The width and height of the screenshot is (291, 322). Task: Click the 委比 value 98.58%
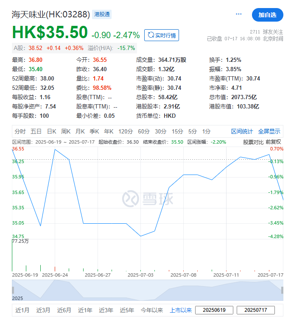click(x=102, y=88)
